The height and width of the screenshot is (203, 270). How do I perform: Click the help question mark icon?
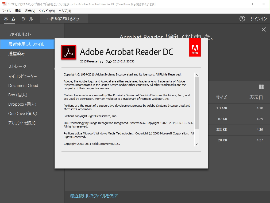point(242,19)
